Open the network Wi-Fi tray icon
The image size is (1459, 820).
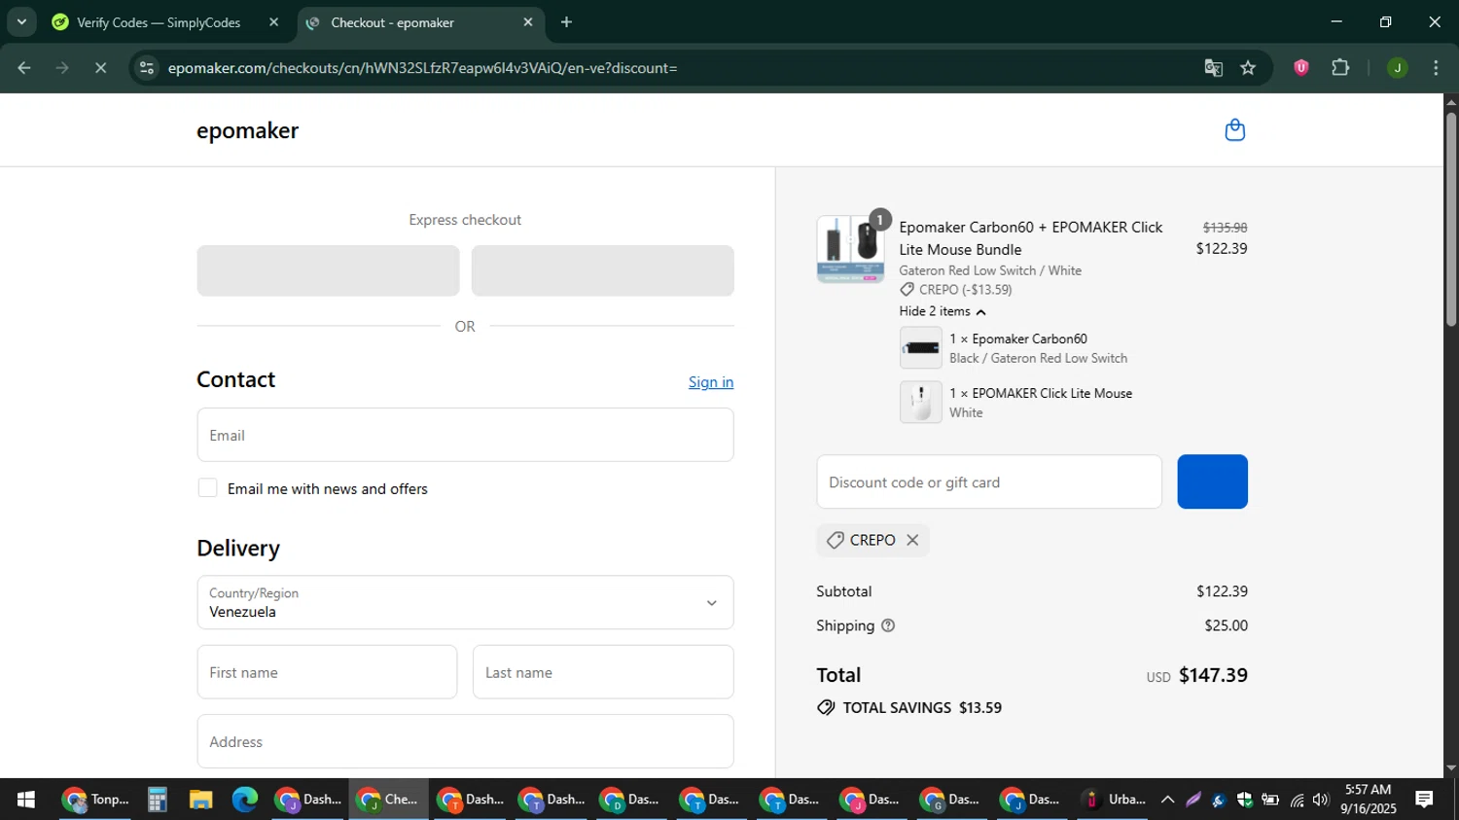pos(1297,800)
